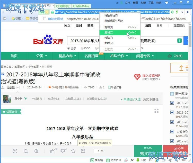The width and height of the screenshot is (193, 163).
Task: Click the thumbs-down dislike icon
Action: pyautogui.click(x=63, y=151)
